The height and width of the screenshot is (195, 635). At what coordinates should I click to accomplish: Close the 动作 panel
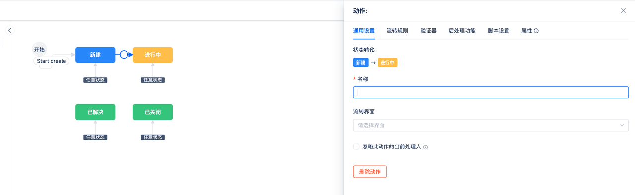623,10
